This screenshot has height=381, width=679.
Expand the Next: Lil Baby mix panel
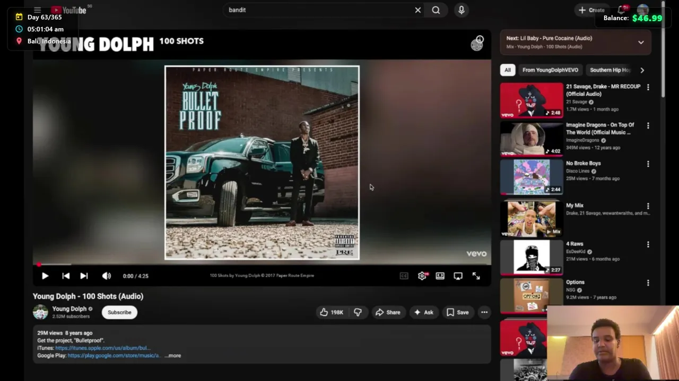[641, 42]
